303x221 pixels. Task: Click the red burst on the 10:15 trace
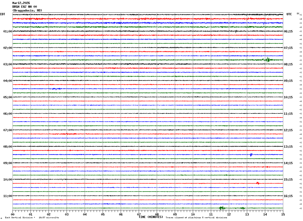257,183
